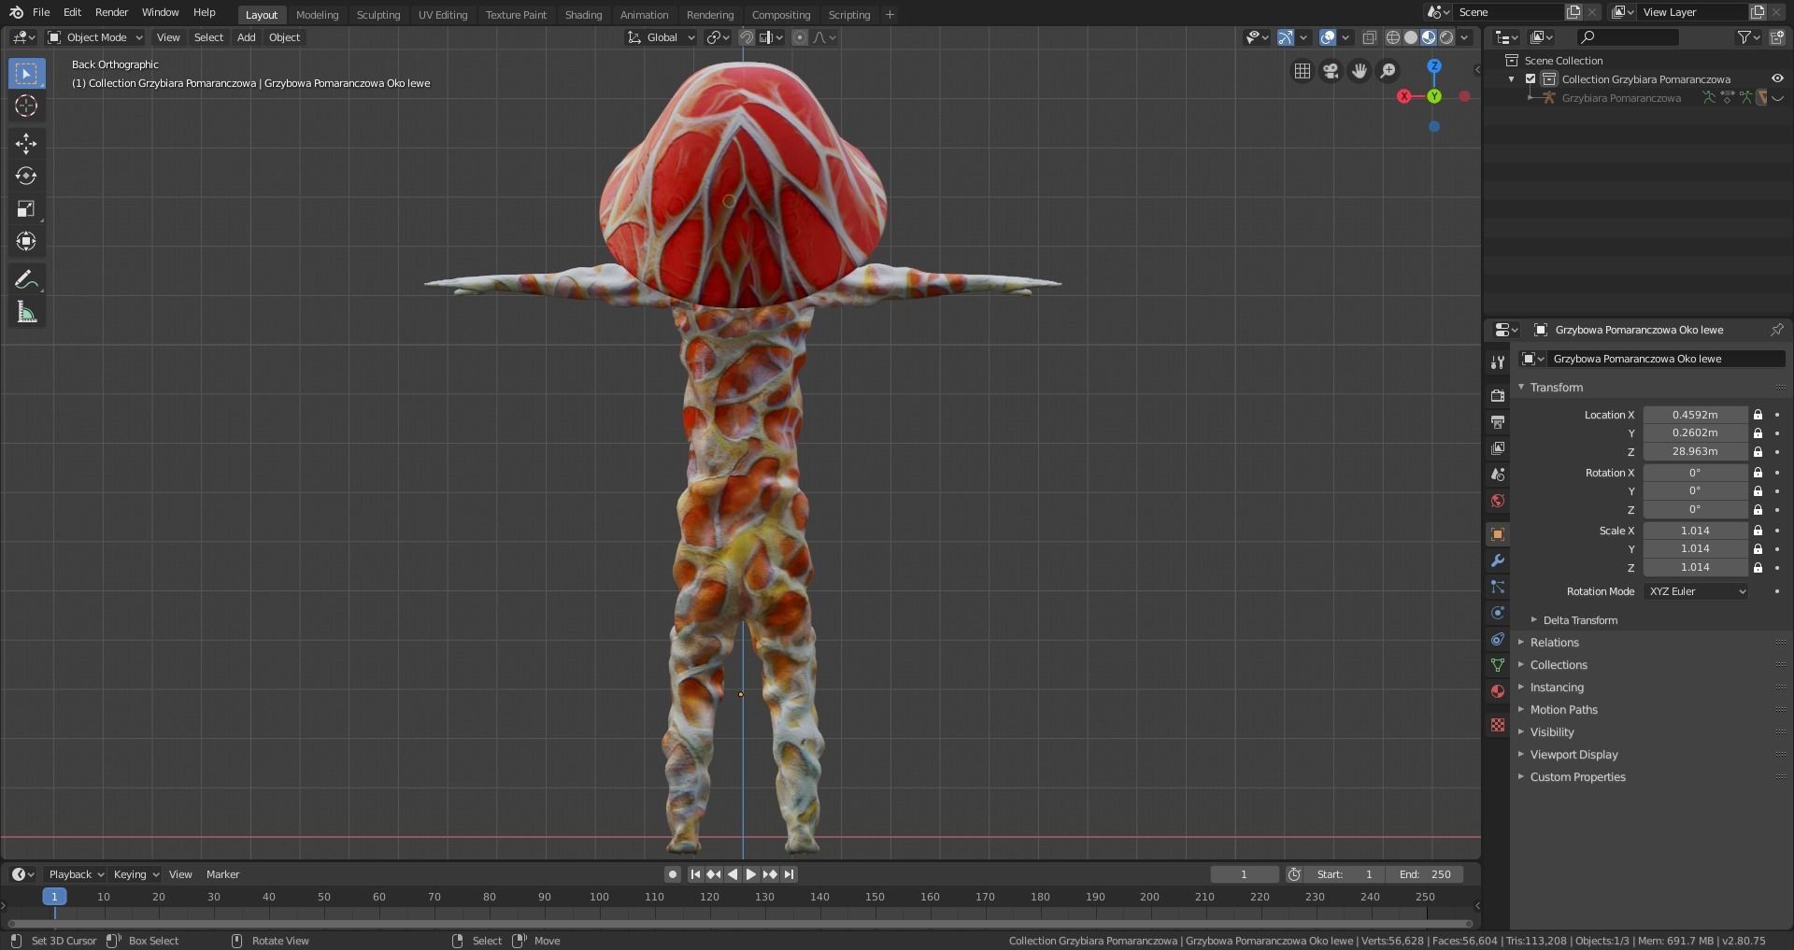Image resolution: width=1794 pixels, height=950 pixels.
Task: Open Global transform orientation dropdown
Action: [662, 37]
